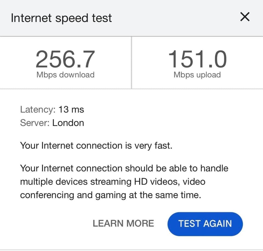Select the 'Mbps download' label

click(65, 75)
